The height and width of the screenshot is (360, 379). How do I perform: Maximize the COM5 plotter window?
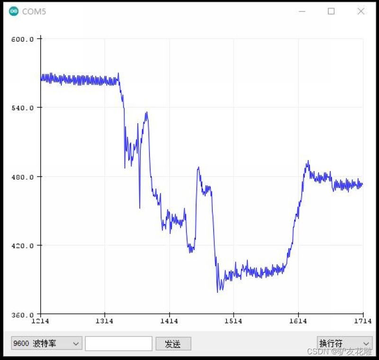[331, 11]
